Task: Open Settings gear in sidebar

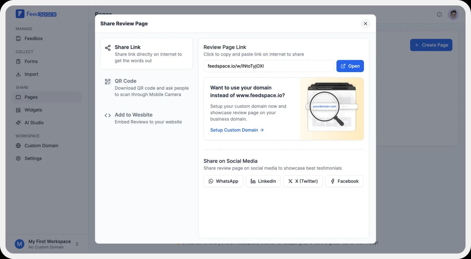Action: pyautogui.click(x=18, y=159)
